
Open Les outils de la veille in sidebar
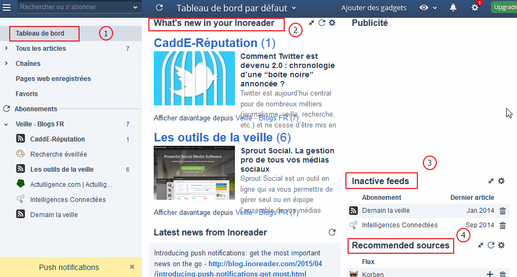pyautogui.click(x=62, y=170)
